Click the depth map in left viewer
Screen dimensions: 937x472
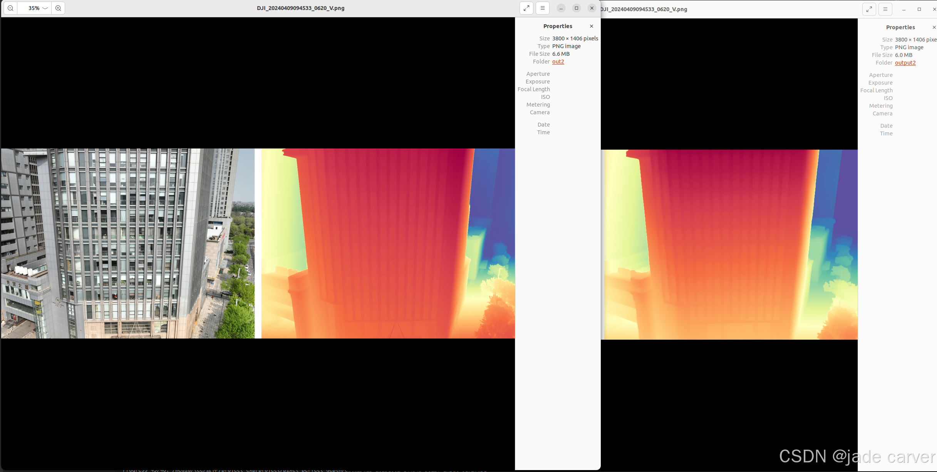click(388, 243)
